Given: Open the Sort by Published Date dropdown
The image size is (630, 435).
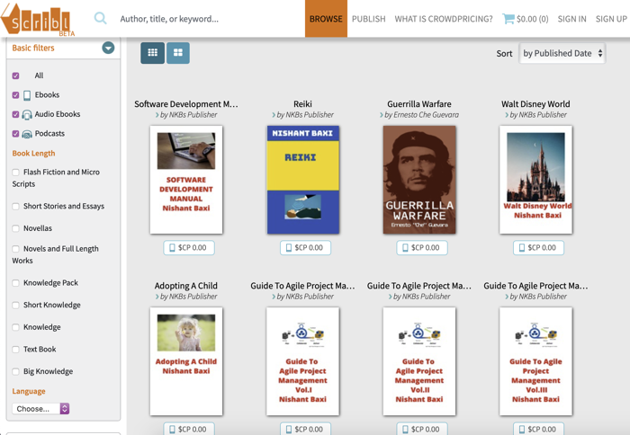Looking at the screenshot, I should [562, 53].
